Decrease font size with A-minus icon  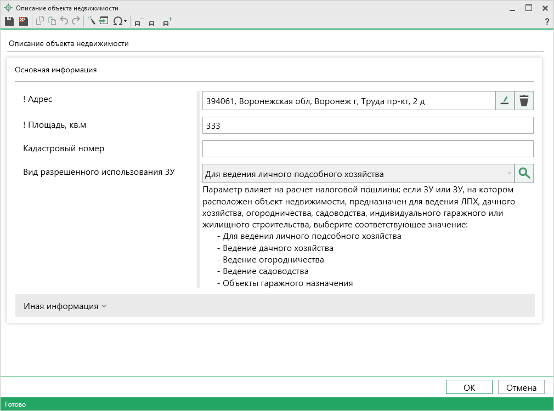click(138, 22)
